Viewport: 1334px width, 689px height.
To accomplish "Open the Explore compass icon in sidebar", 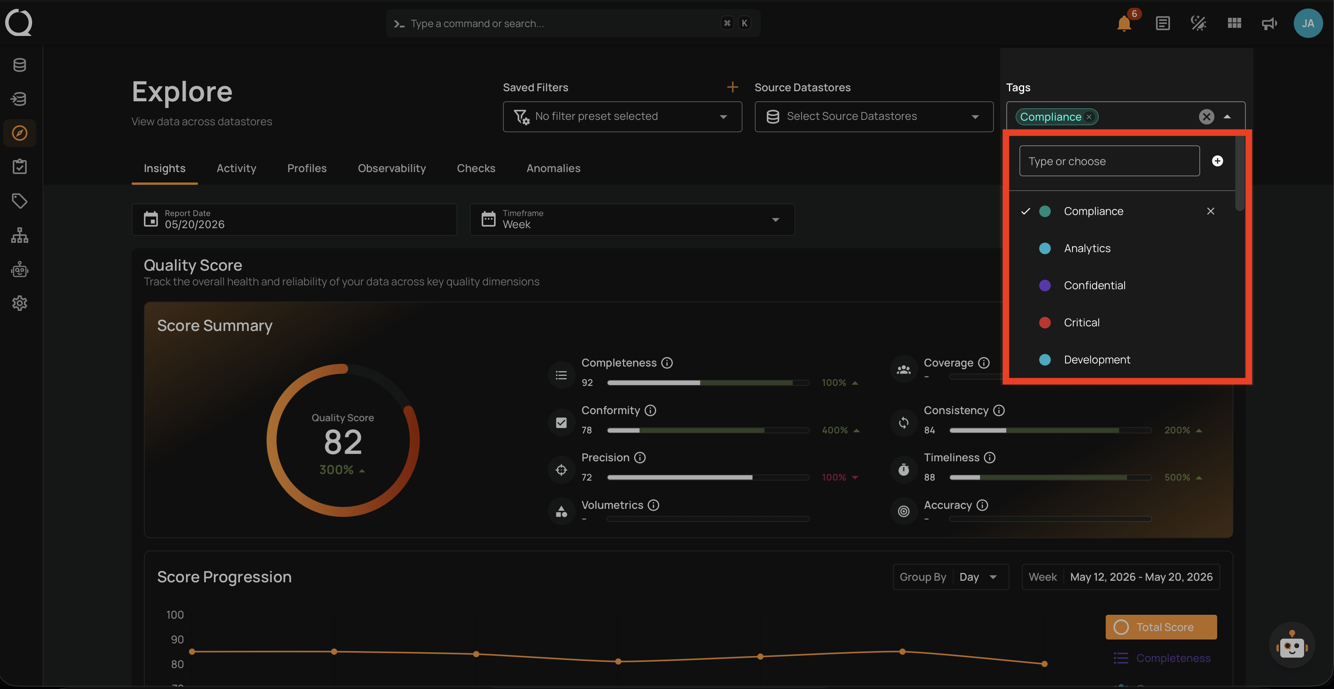I will coord(20,133).
